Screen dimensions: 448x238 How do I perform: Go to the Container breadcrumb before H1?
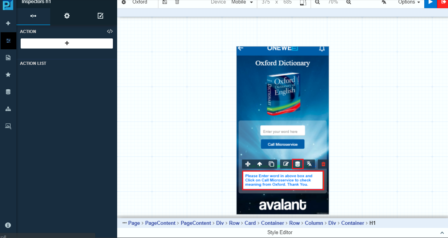(353, 223)
